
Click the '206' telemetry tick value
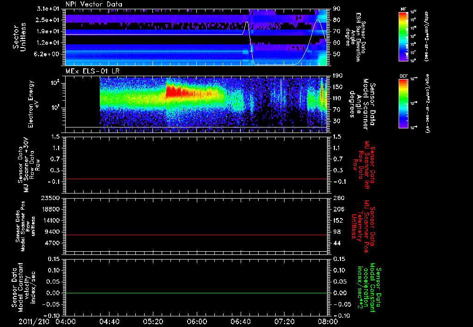(x=339, y=209)
